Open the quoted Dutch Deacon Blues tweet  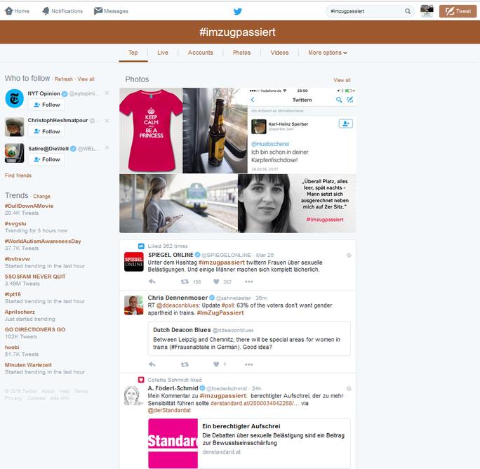(x=249, y=338)
